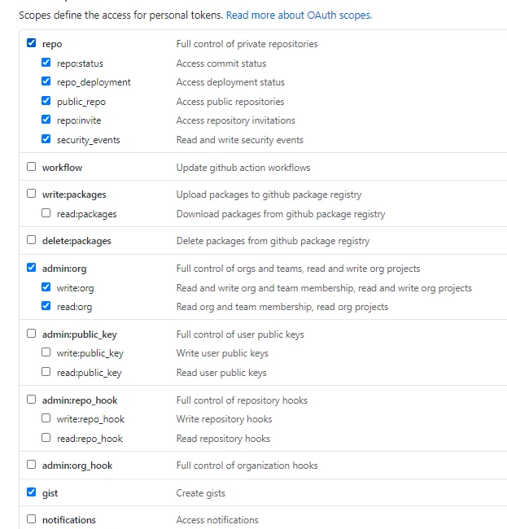Uncheck the public_repo checkbox
This screenshot has width=507, height=529.
46,102
